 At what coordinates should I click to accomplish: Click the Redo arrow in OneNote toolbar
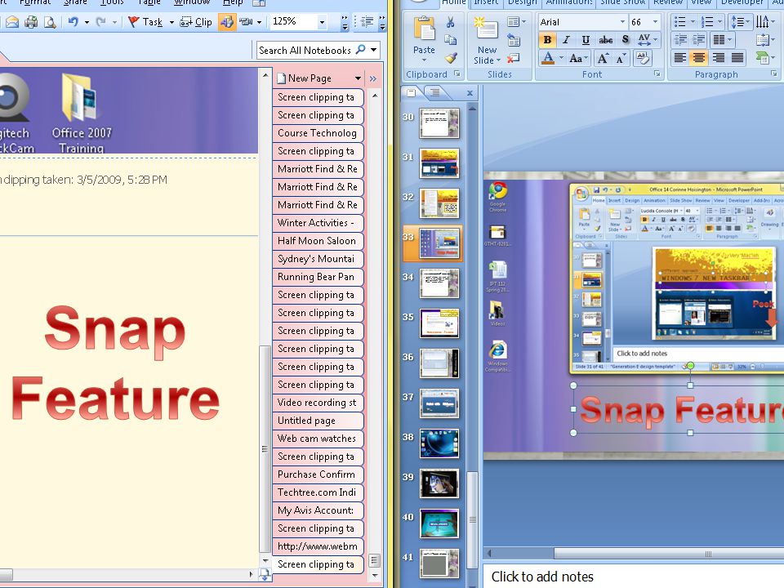click(x=101, y=22)
